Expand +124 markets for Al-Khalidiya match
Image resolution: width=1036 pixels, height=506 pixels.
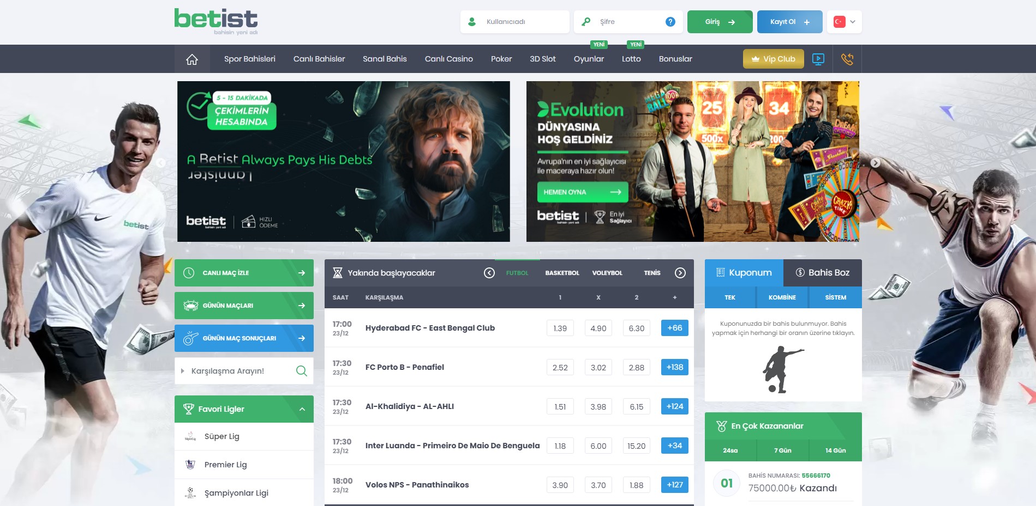675,406
